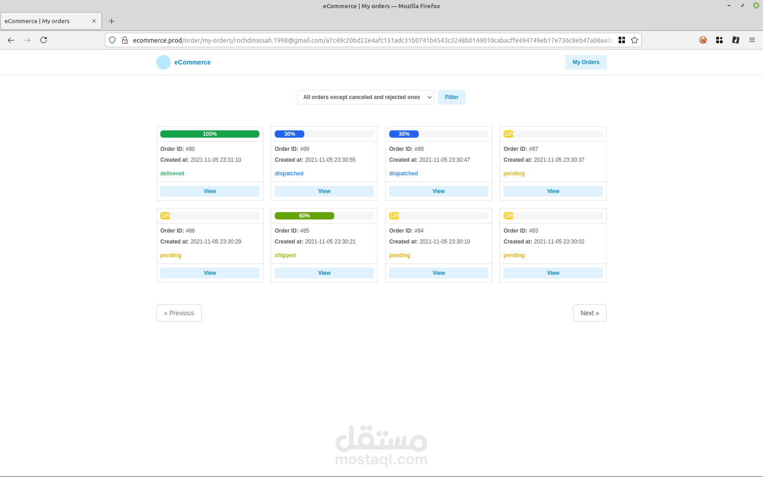Go to the Previous page of orders
Viewport: 763px width, 477px height.
tap(179, 313)
